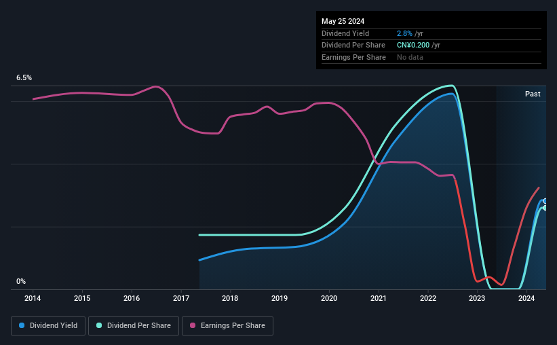
Task: Select the 2022 x-axis label
Action: tap(428, 298)
